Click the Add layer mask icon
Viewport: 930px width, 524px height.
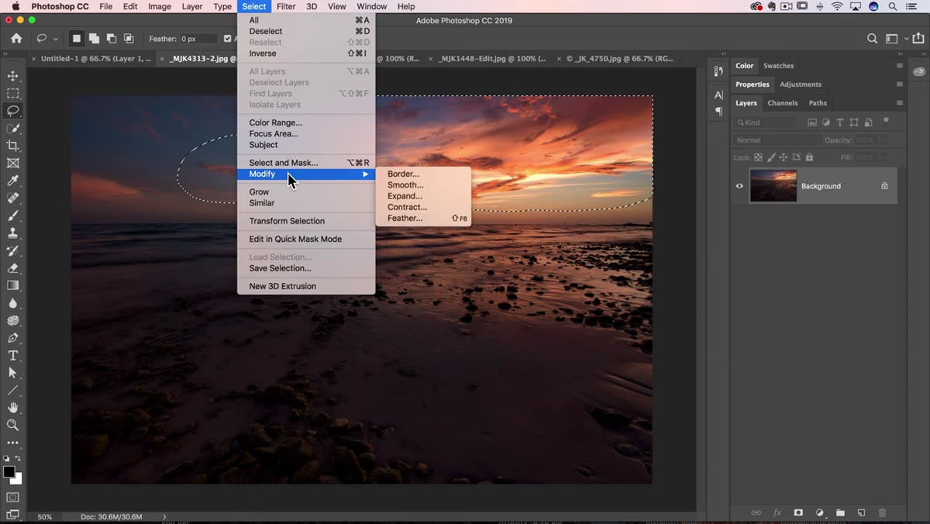pyautogui.click(x=798, y=512)
